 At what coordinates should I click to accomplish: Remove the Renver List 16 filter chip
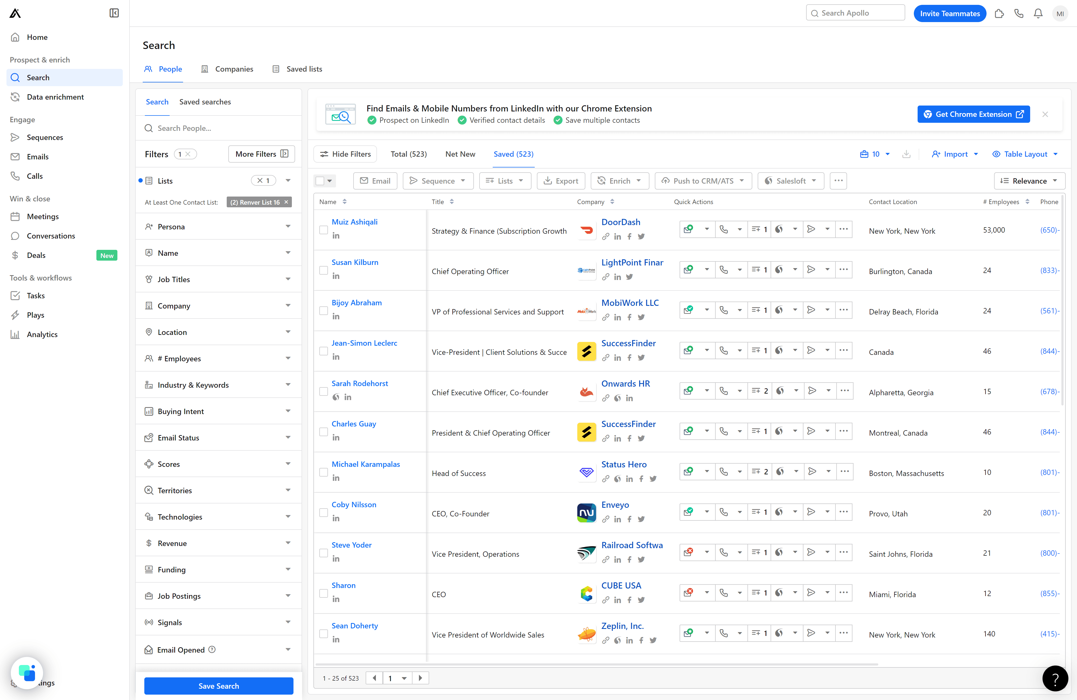(x=286, y=202)
